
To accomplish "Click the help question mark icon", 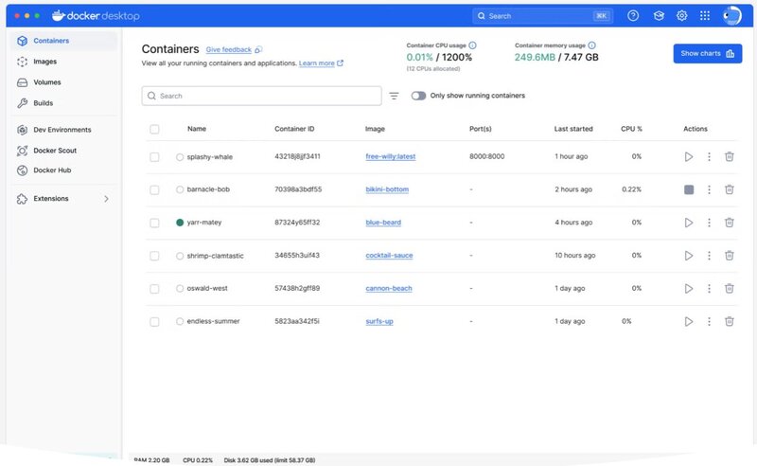I will click(x=633, y=16).
